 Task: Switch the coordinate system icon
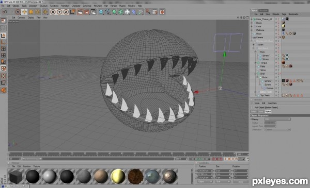pyautogui.click(x=72, y=12)
